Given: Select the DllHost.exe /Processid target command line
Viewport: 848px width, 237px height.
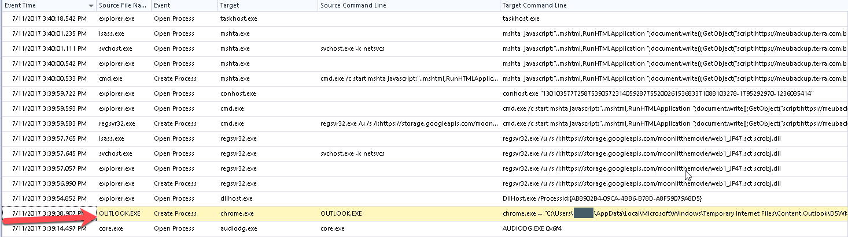Looking at the screenshot, I should click(602, 198).
